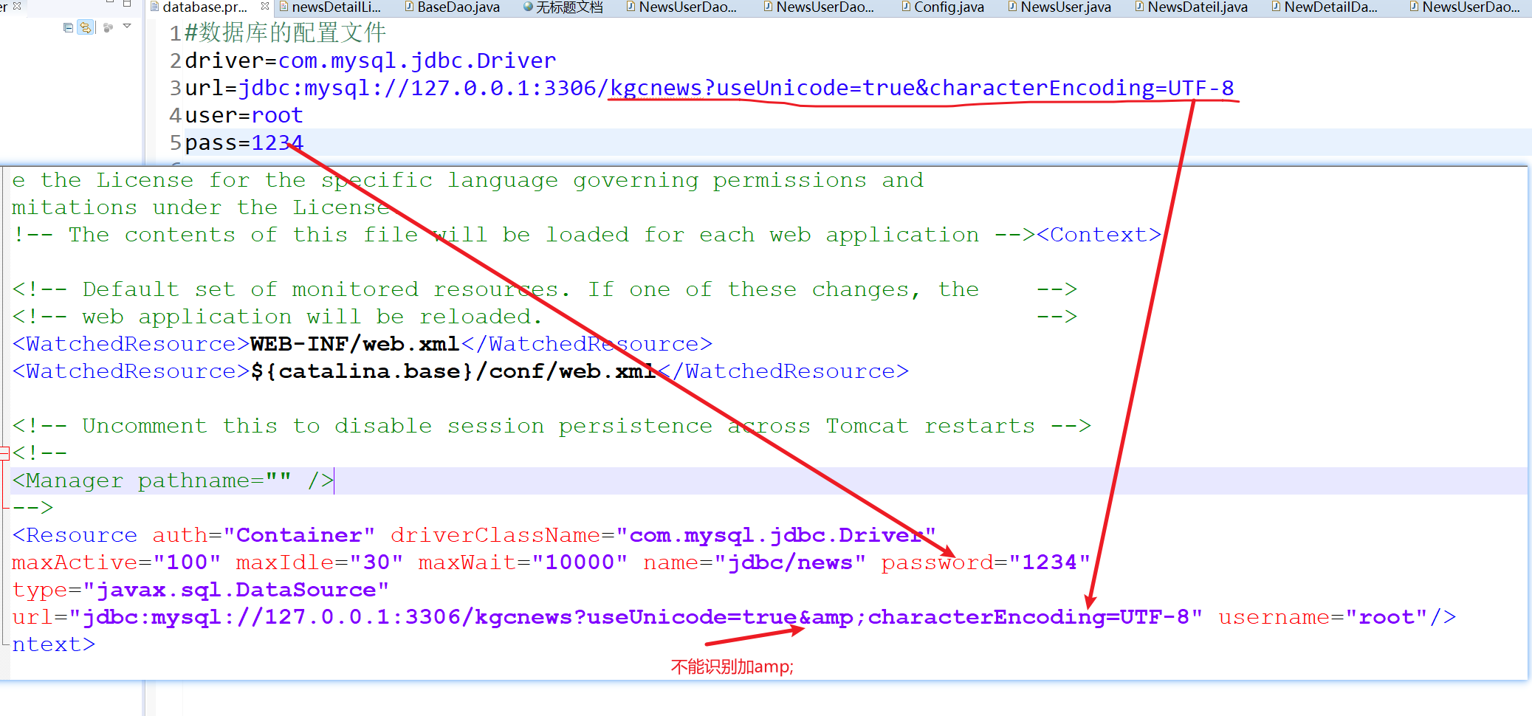The image size is (1532, 716).
Task: Click the NewsUser.java file icon
Action: point(1012,7)
